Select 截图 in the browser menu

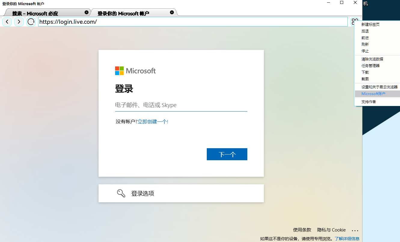click(377, 79)
